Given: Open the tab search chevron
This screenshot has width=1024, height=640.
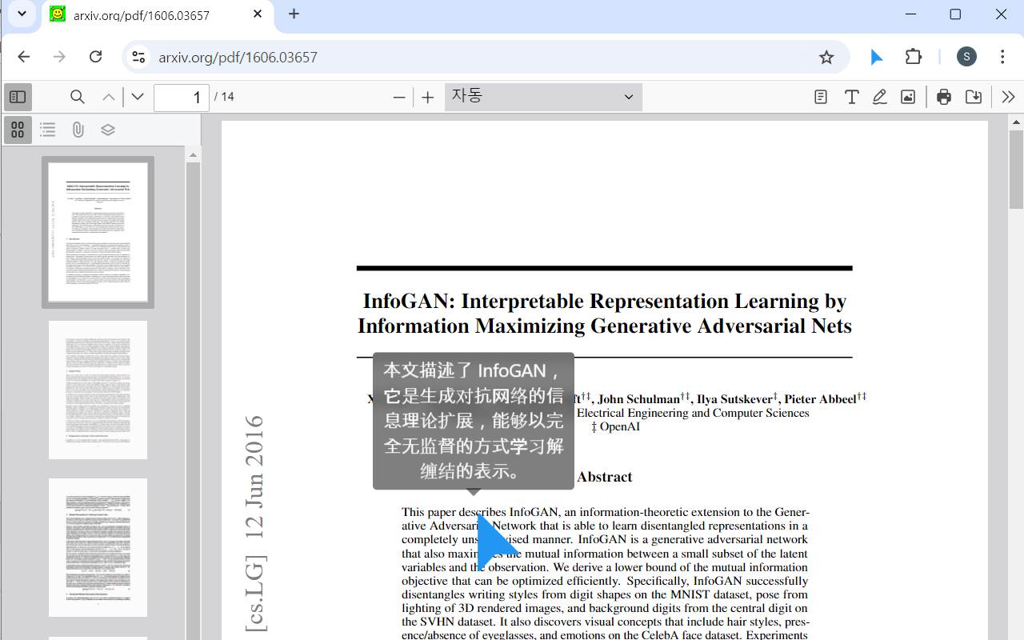Looking at the screenshot, I should (22, 14).
